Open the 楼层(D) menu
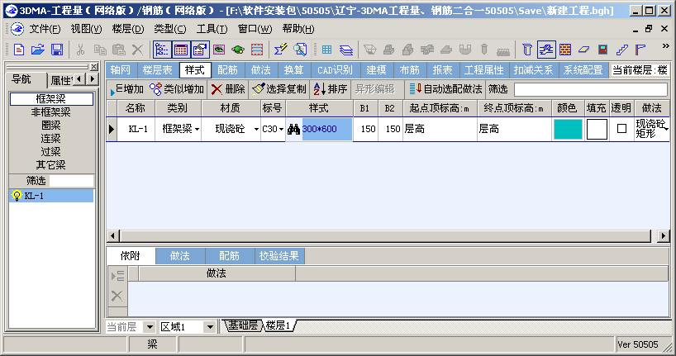 [127, 29]
